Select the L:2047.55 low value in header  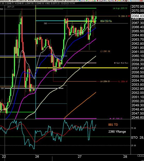[x=29, y=3]
